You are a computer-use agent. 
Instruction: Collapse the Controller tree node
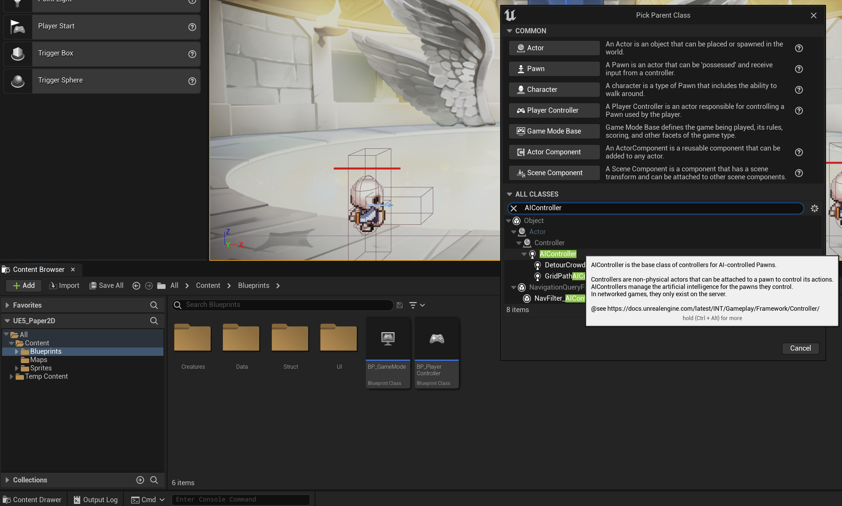click(x=519, y=243)
